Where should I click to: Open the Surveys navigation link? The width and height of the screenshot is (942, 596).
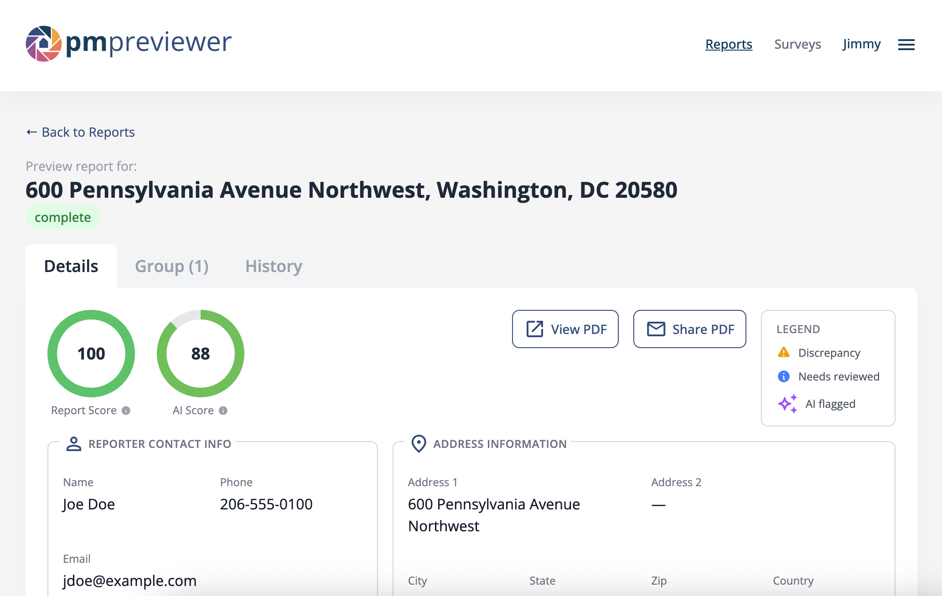(797, 44)
